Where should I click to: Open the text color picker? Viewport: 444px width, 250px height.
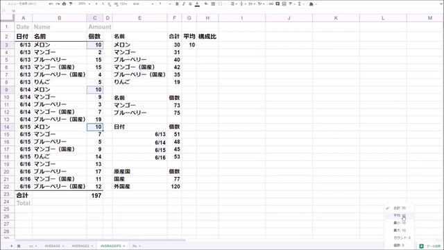[197, 4]
